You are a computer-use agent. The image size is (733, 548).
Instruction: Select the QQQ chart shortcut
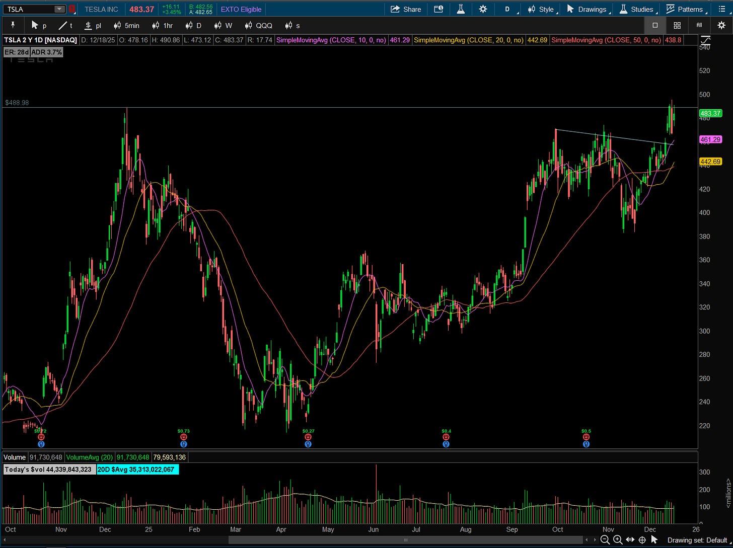(x=258, y=25)
